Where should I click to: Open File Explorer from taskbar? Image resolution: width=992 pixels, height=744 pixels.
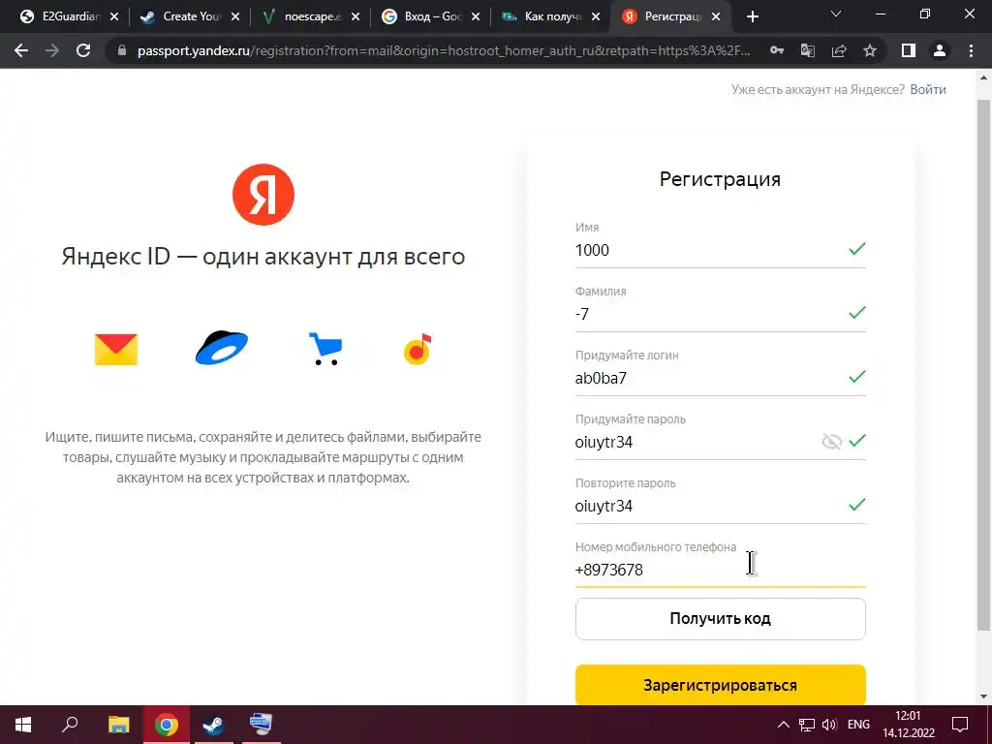click(118, 725)
